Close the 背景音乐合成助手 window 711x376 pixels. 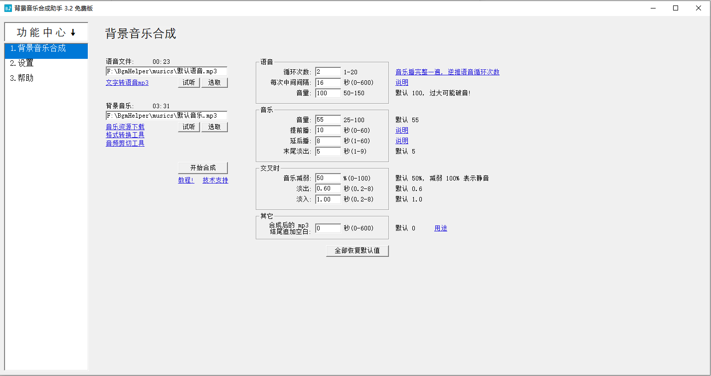[699, 8]
